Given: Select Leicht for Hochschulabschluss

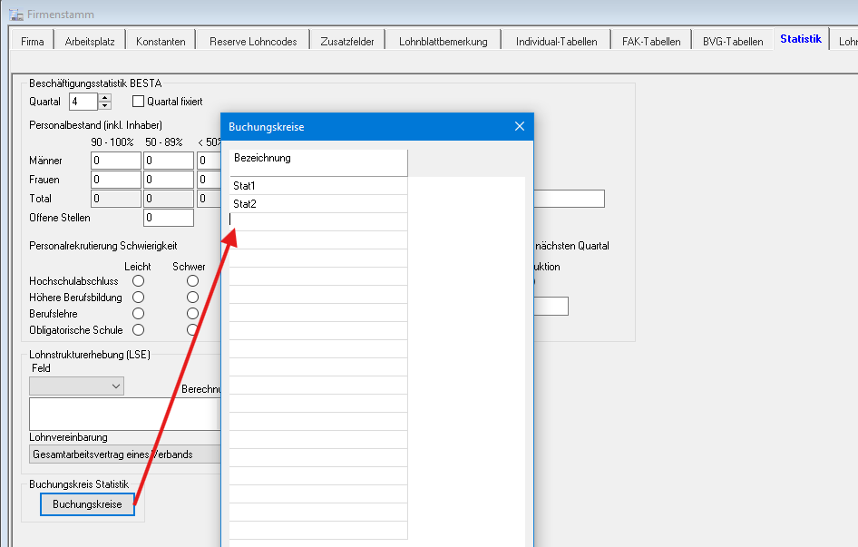Looking at the screenshot, I should click(139, 281).
